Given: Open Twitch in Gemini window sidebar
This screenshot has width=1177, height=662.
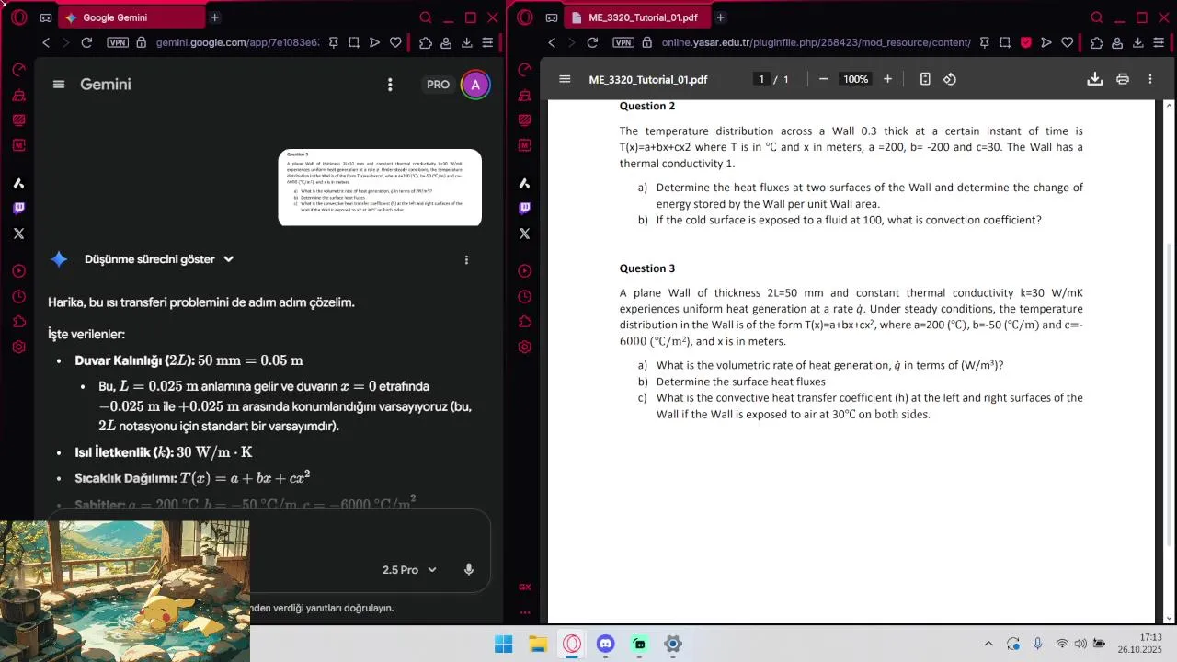Looking at the screenshot, I should tap(19, 208).
